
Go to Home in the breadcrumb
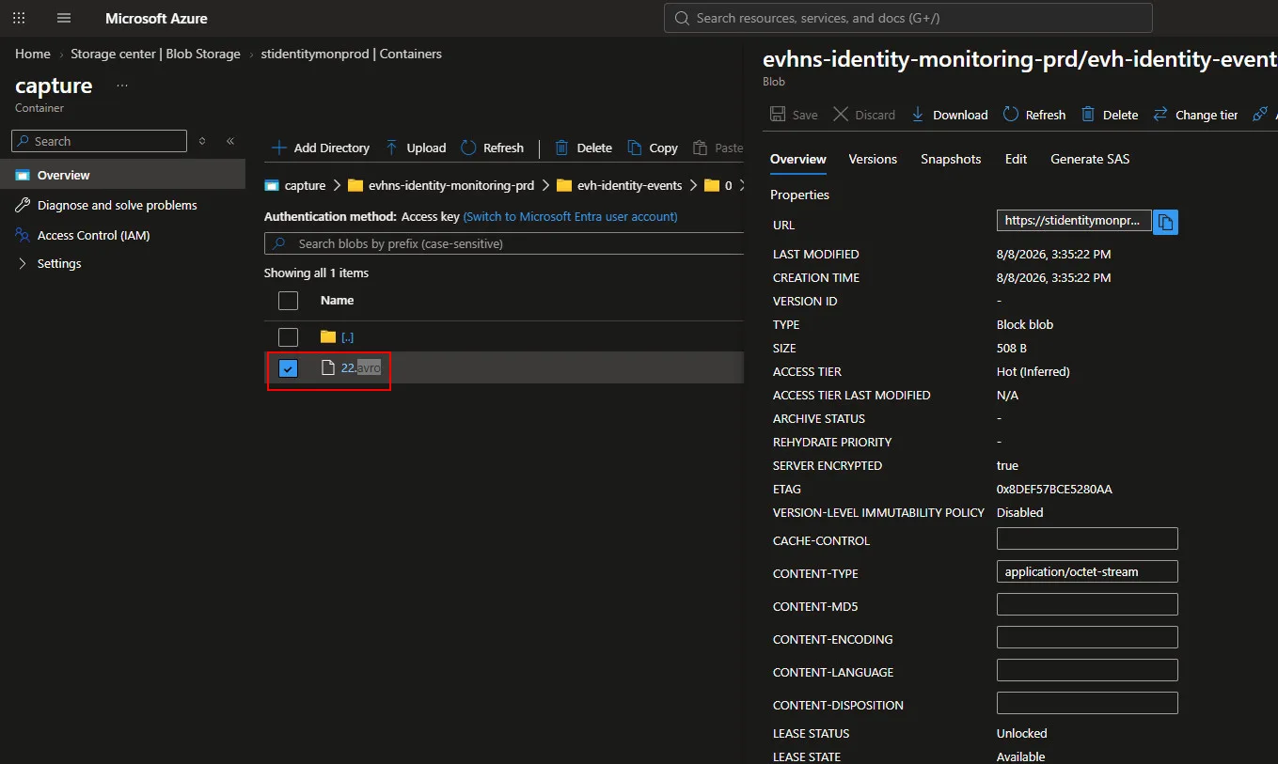[x=33, y=54]
